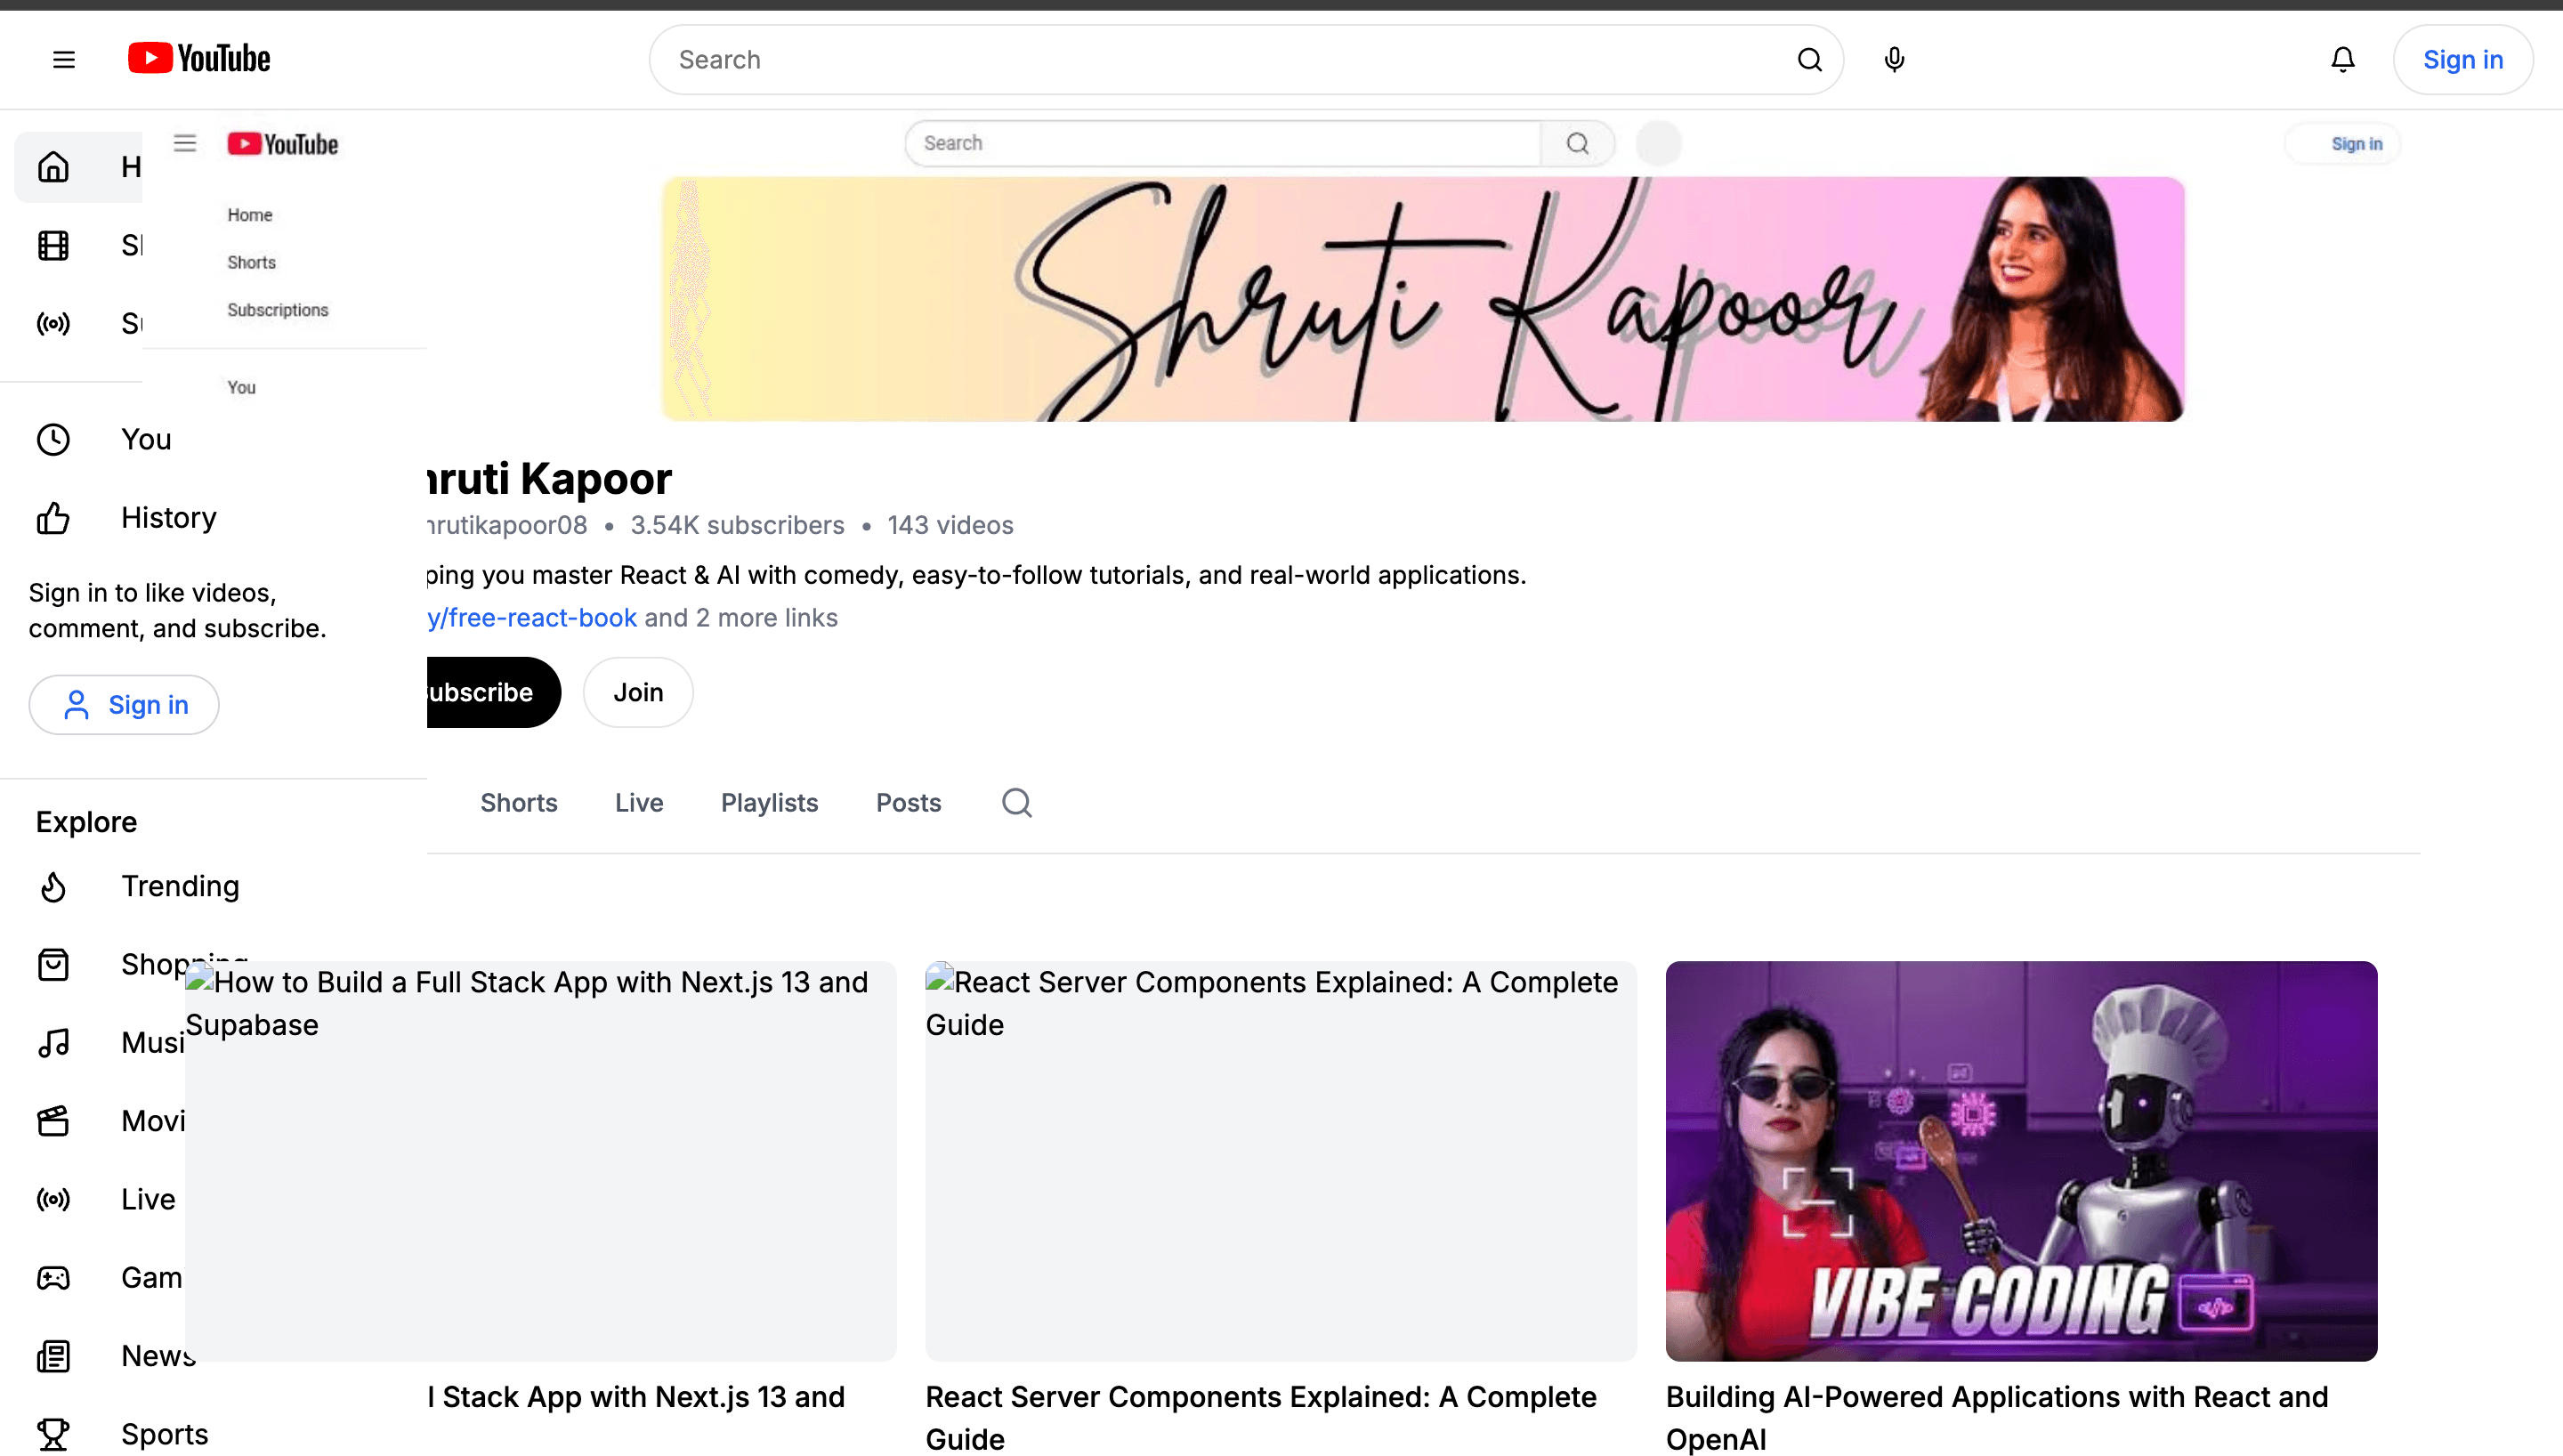The image size is (2563, 1456).
Task: Open Trending in the Explore section
Action: (x=180, y=886)
